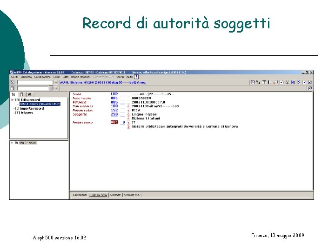Open the ALEPH menu
This screenshot has width=335, height=251.
click(14, 77)
